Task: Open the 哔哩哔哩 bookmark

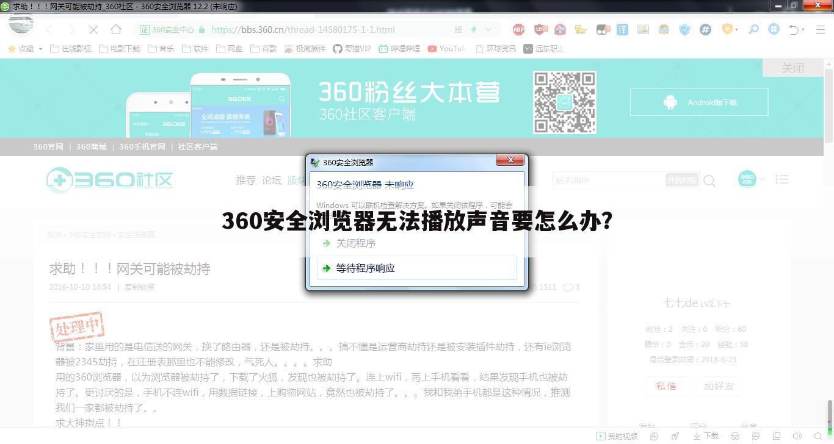Action: point(399,48)
